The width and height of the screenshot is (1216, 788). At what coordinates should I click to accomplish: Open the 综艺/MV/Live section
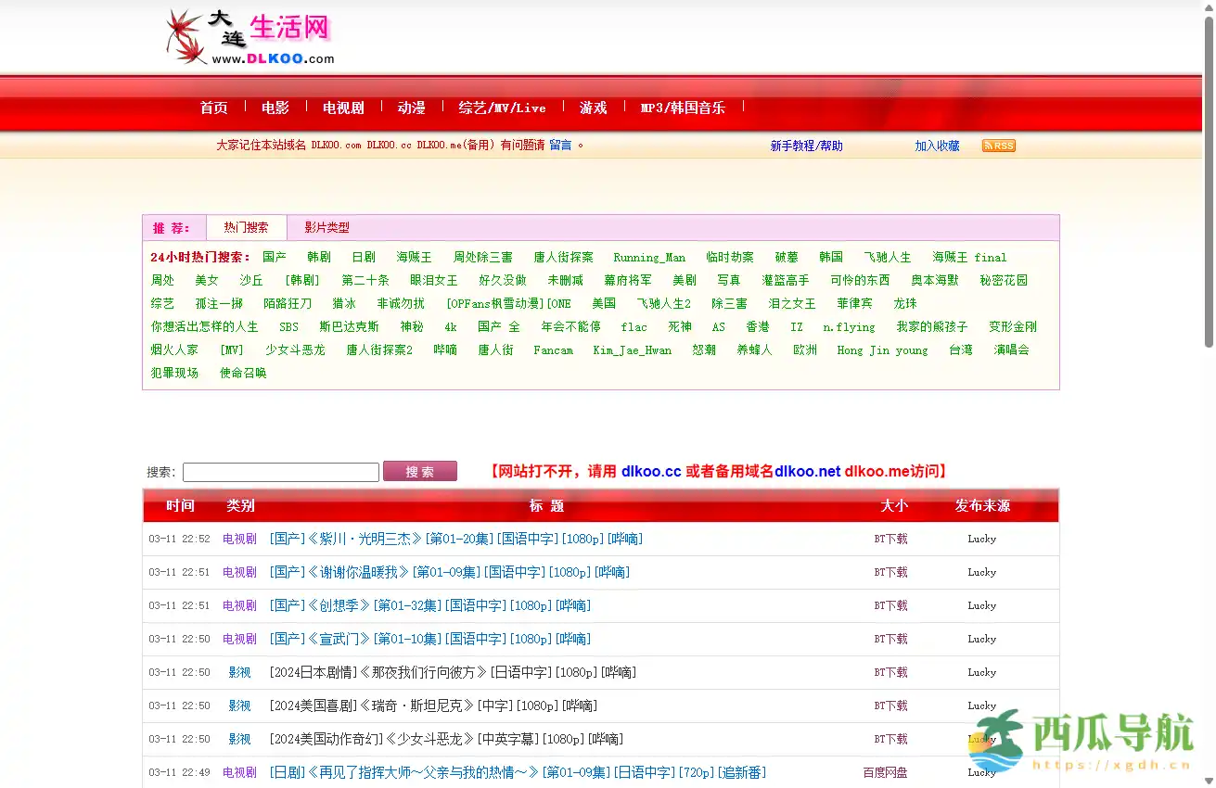click(x=502, y=108)
